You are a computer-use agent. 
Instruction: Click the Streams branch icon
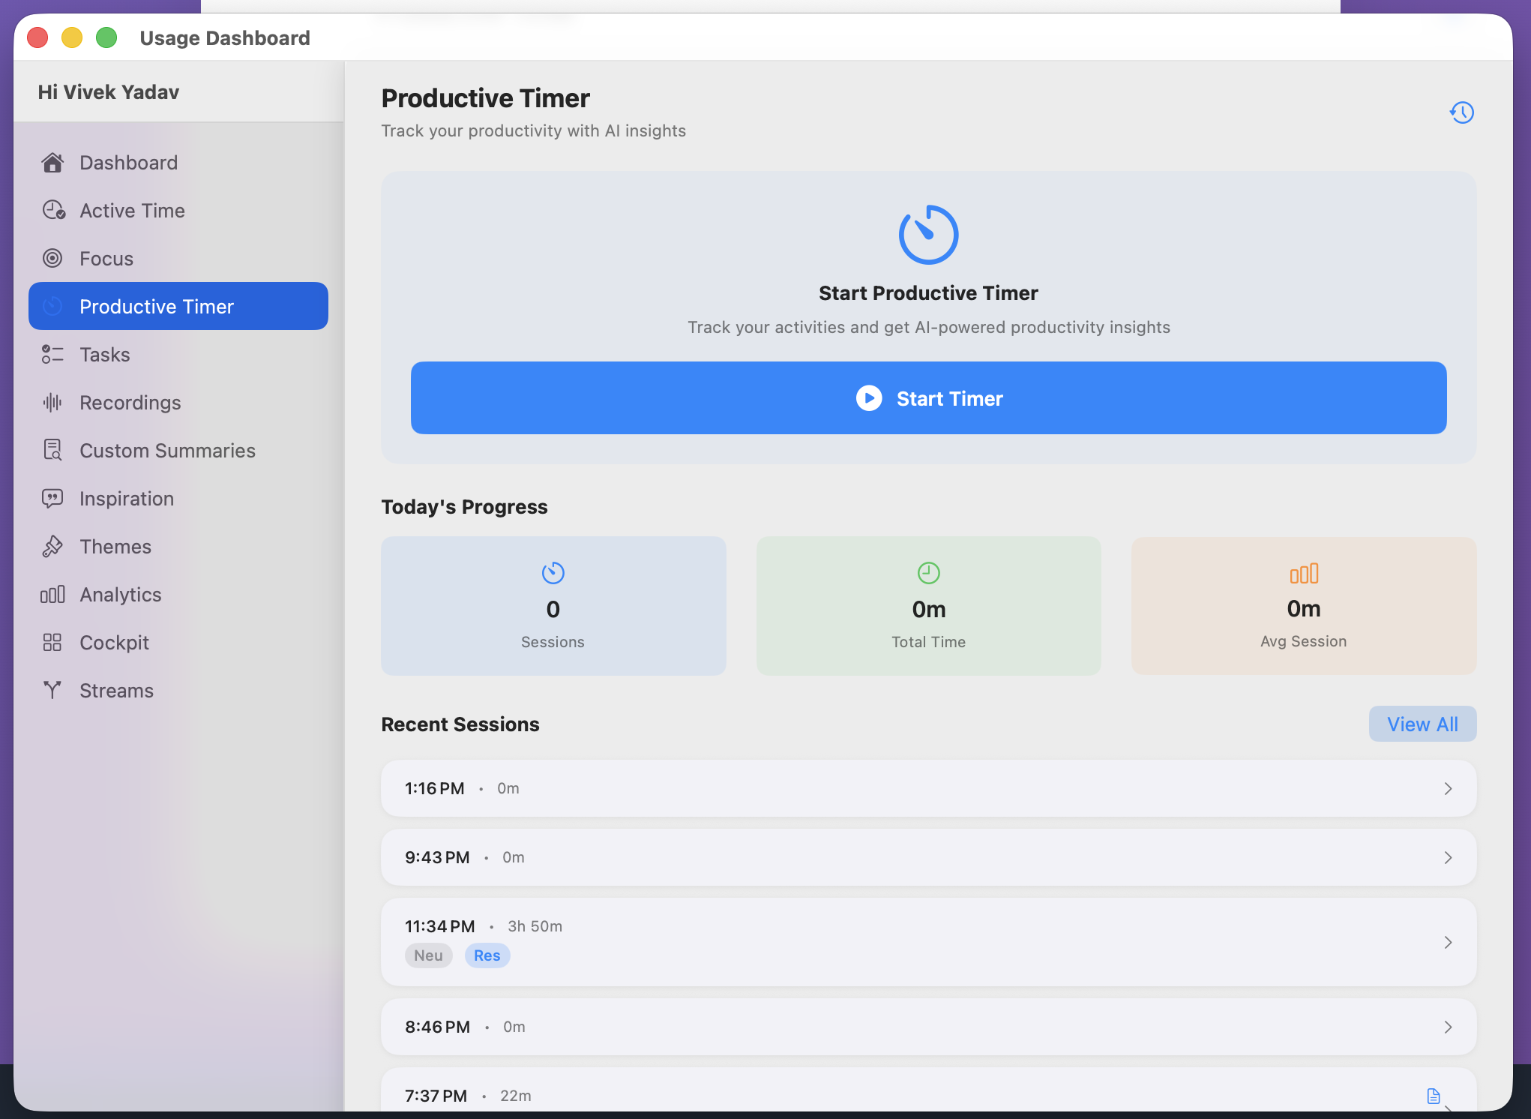pos(52,690)
